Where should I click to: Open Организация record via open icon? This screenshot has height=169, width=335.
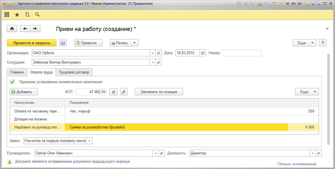point(159,53)
